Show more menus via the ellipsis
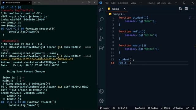 click(141, 3)
